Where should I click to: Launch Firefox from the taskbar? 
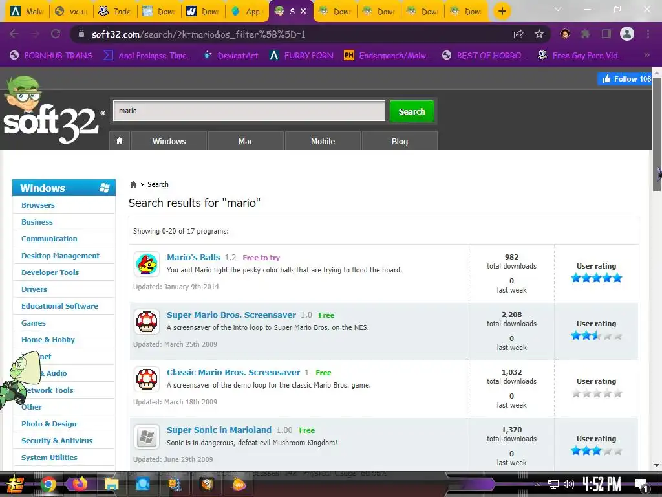80,484
